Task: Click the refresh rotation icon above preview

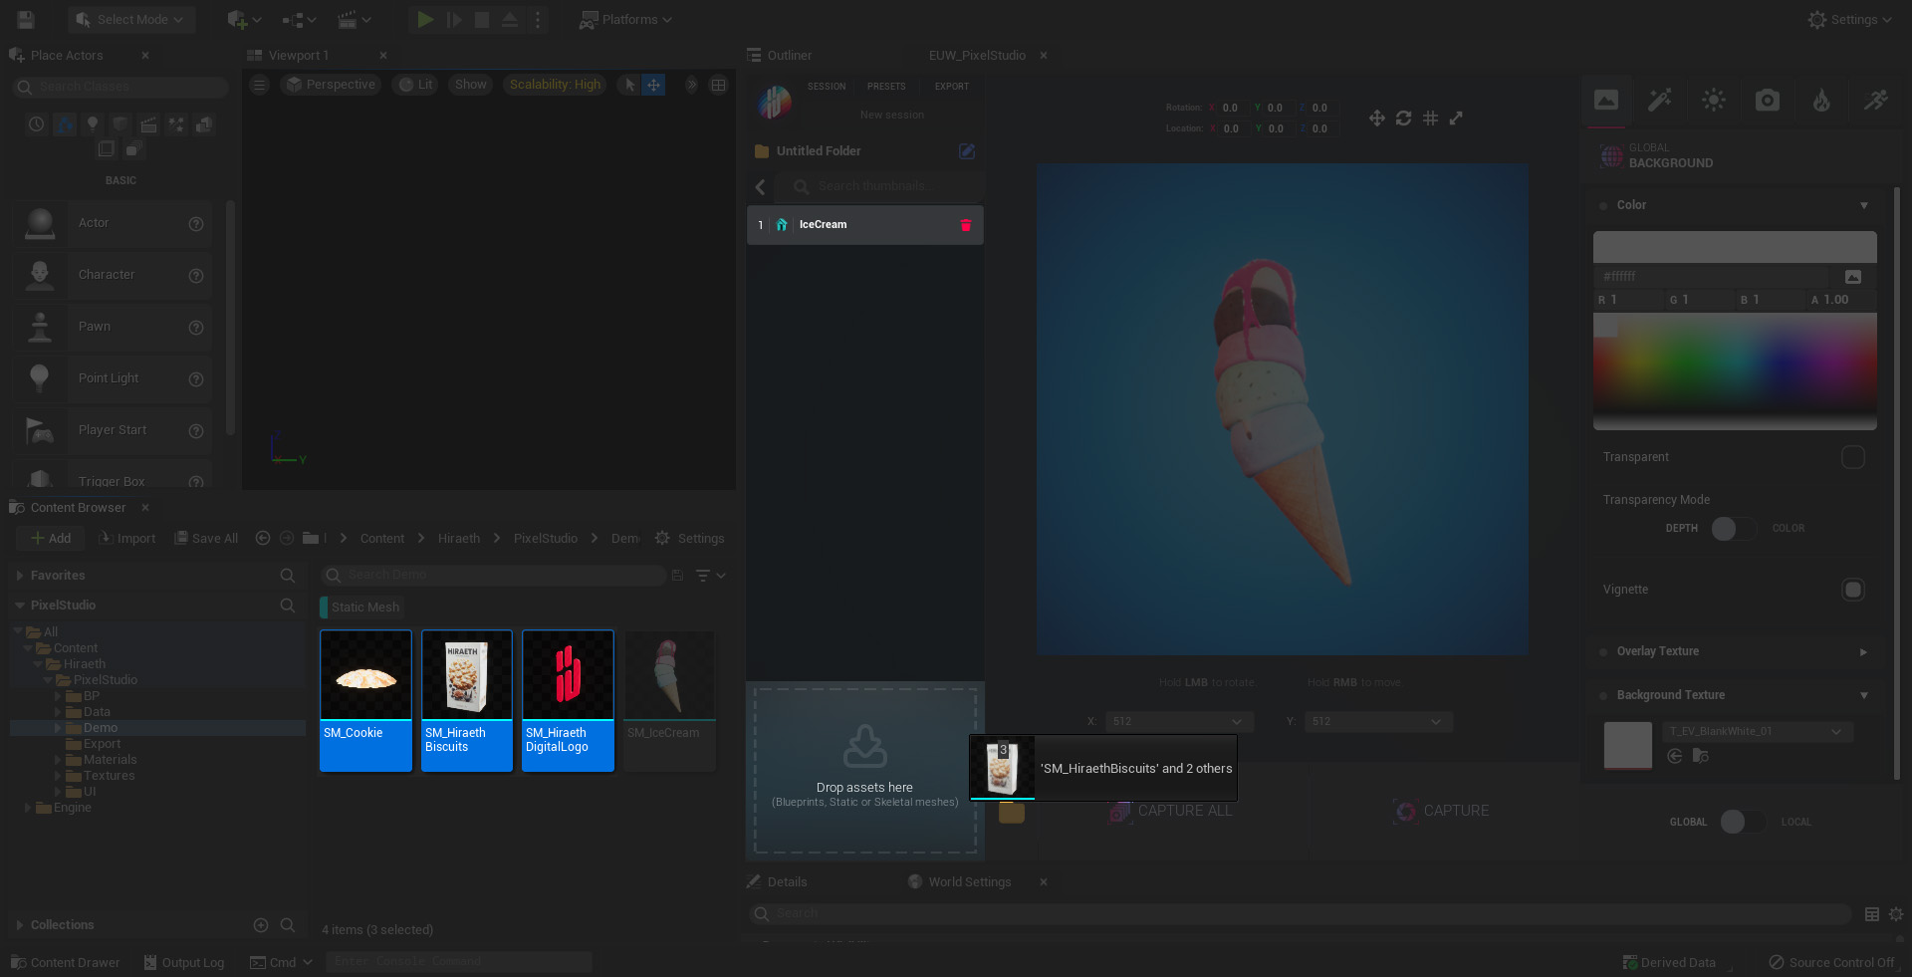Action: 1404,119
